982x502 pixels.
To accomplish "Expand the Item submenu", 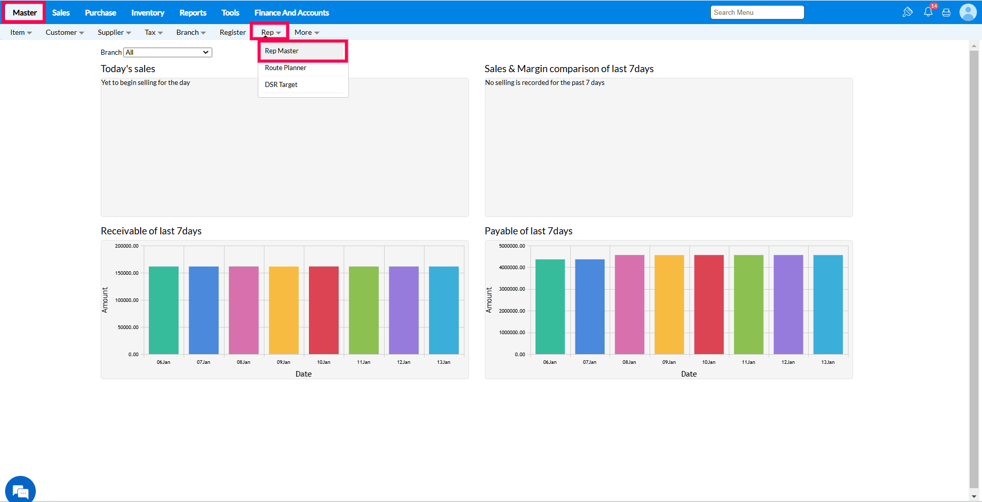I will click(21, 32).
